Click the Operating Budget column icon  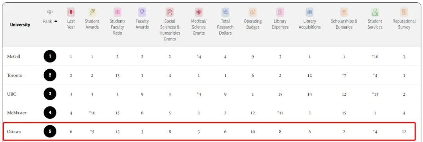coord(253,12)
